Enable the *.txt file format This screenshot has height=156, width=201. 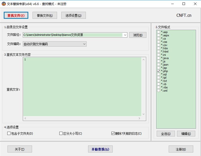point(158,81)
